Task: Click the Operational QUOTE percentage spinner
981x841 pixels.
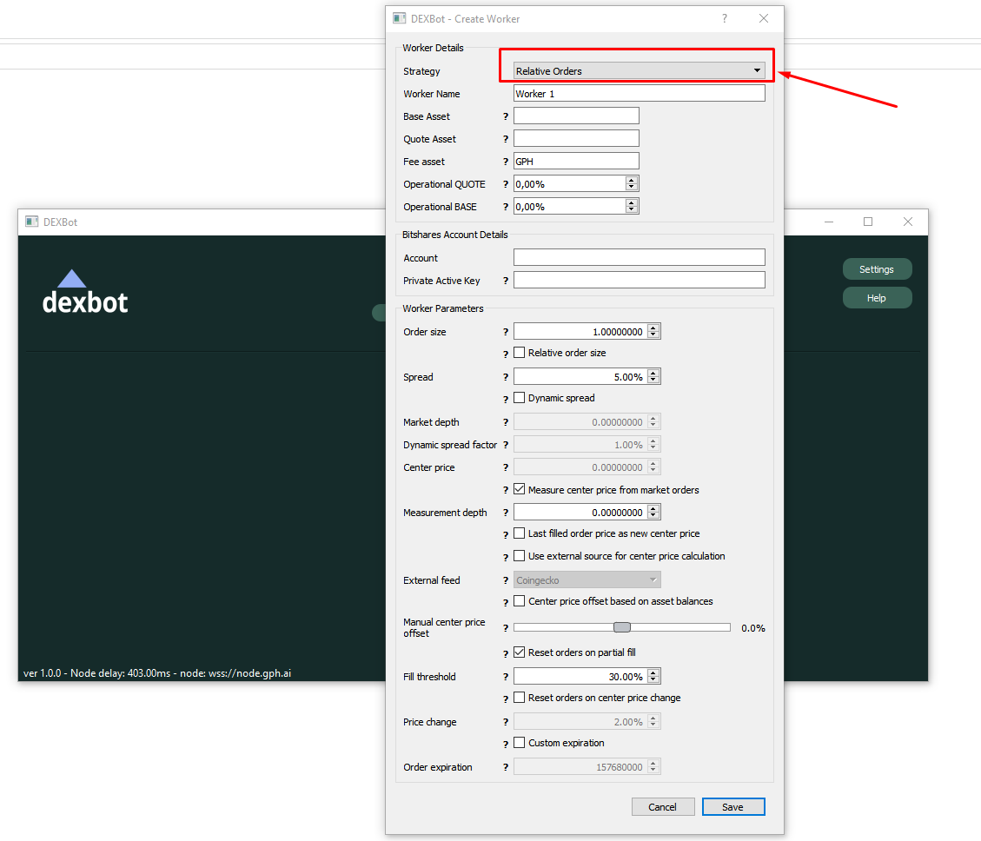Action: tap(576, 183)
